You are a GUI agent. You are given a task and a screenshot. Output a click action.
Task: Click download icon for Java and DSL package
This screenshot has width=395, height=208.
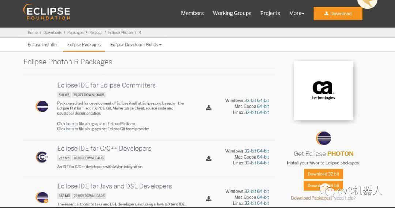click(x=208, y=199)
